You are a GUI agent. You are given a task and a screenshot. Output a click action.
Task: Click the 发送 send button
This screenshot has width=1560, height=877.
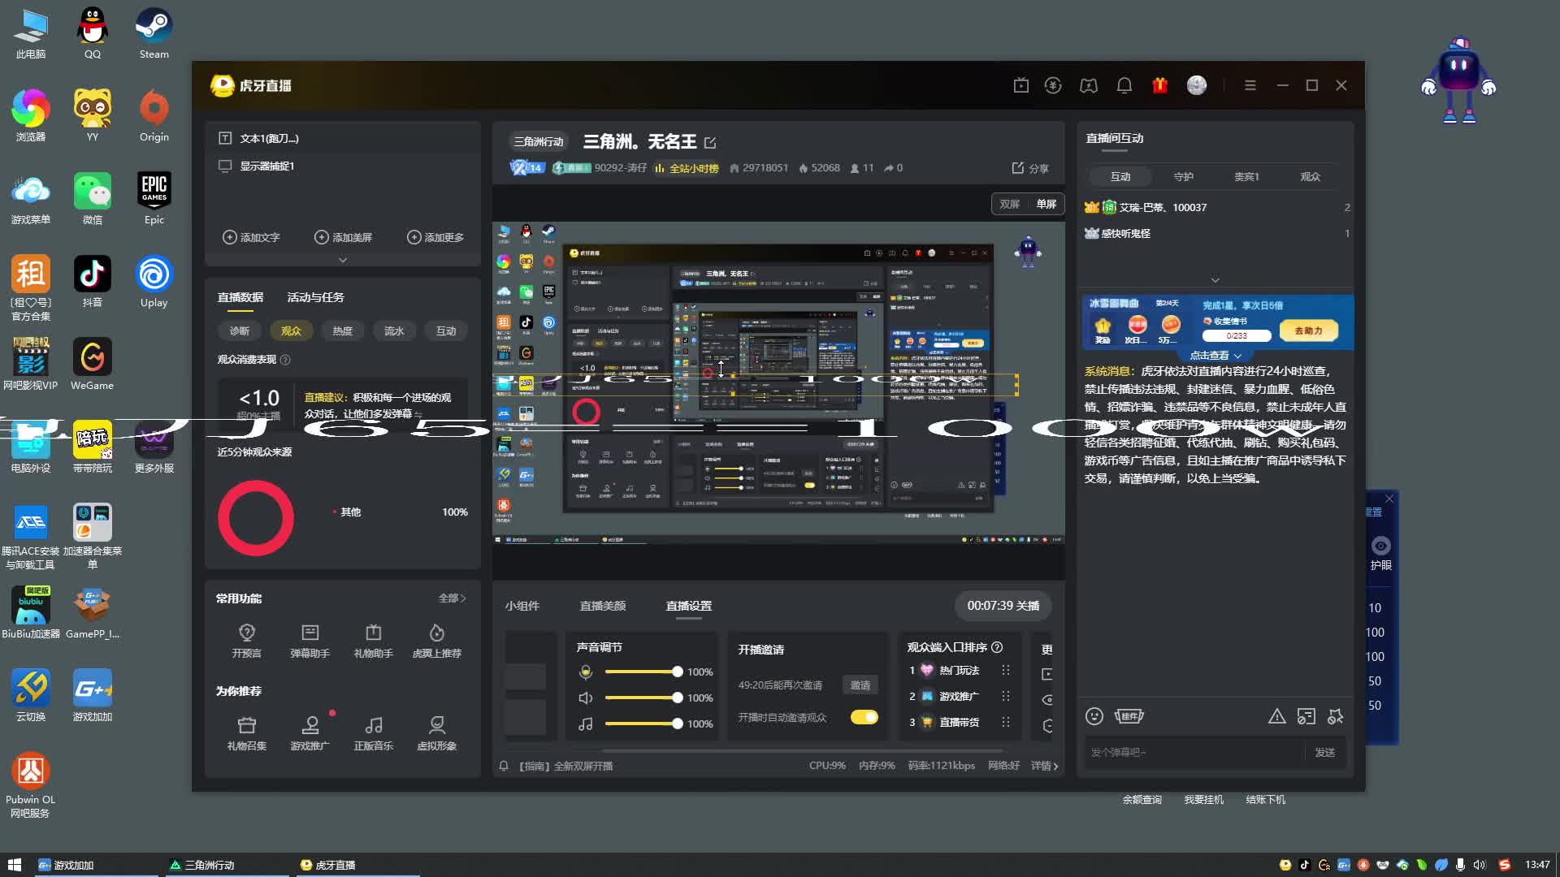[1324, 753]
